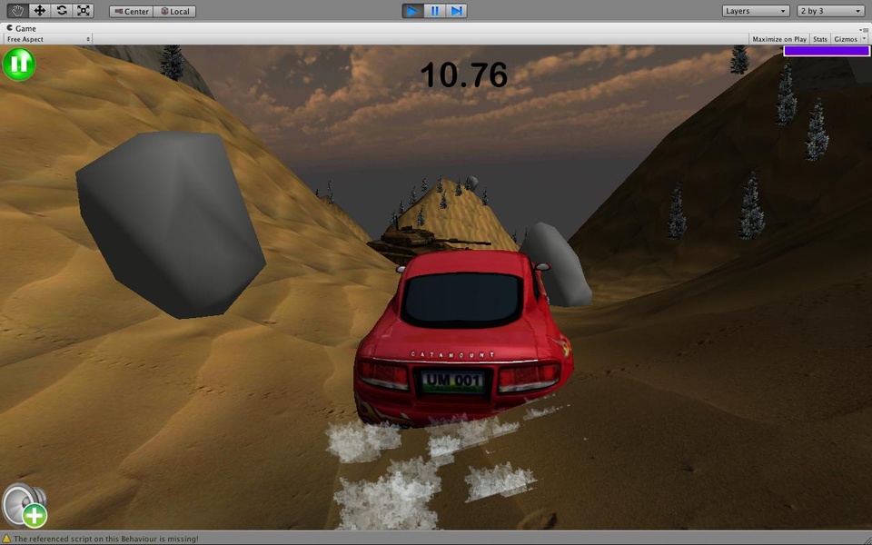872x545 pixels.
Task: Open the 2 by 3 layout dropdown
Action: pos(831,11)
